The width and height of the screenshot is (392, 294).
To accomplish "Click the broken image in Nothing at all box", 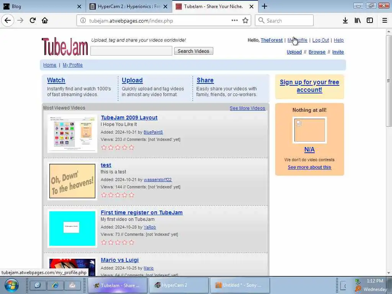I will click(309, 130).
